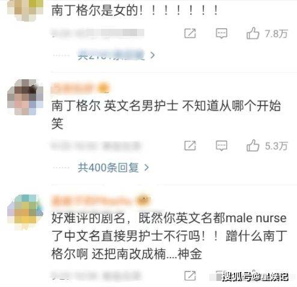Open second commenter's blurred username
The height and width of the screenshot is (287, 297).
(80, 88)
